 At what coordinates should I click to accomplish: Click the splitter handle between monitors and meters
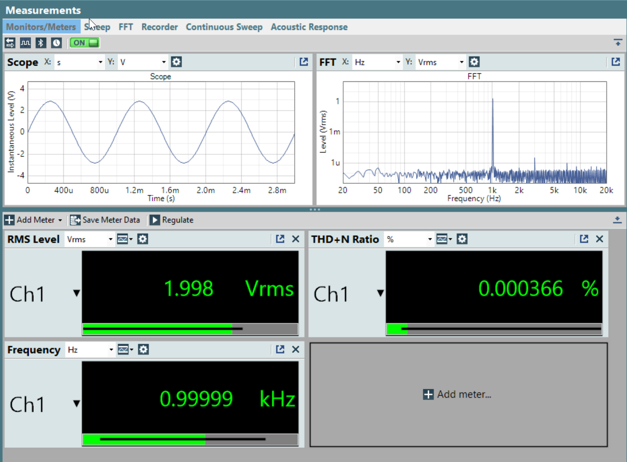pyautogui.click(x=314, y=209)
